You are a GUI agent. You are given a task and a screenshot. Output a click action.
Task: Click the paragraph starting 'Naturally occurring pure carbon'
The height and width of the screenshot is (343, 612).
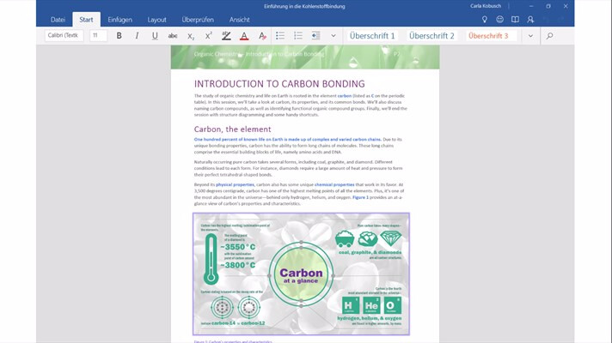[298, 168]
